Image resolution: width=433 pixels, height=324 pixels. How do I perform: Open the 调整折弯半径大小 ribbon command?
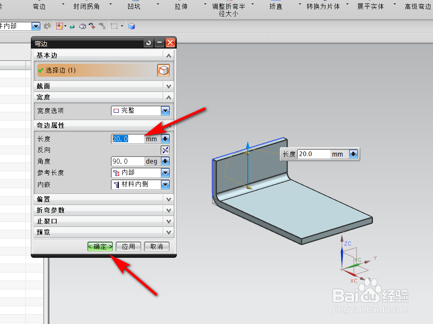tap(229, 10)
